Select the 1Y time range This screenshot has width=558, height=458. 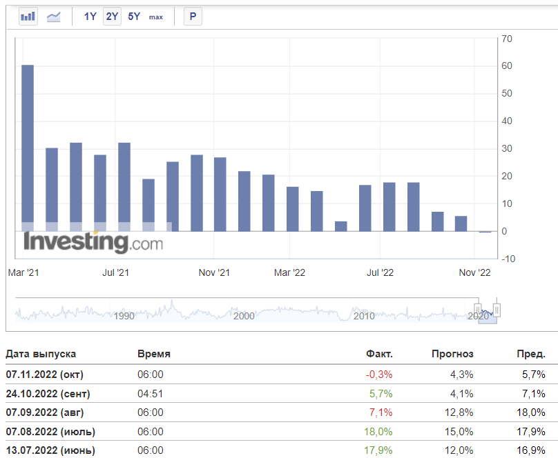pyautogui.click(x=90, y=17)
